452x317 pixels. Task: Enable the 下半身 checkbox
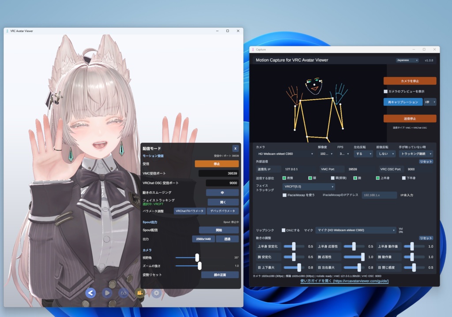(403, 178)
